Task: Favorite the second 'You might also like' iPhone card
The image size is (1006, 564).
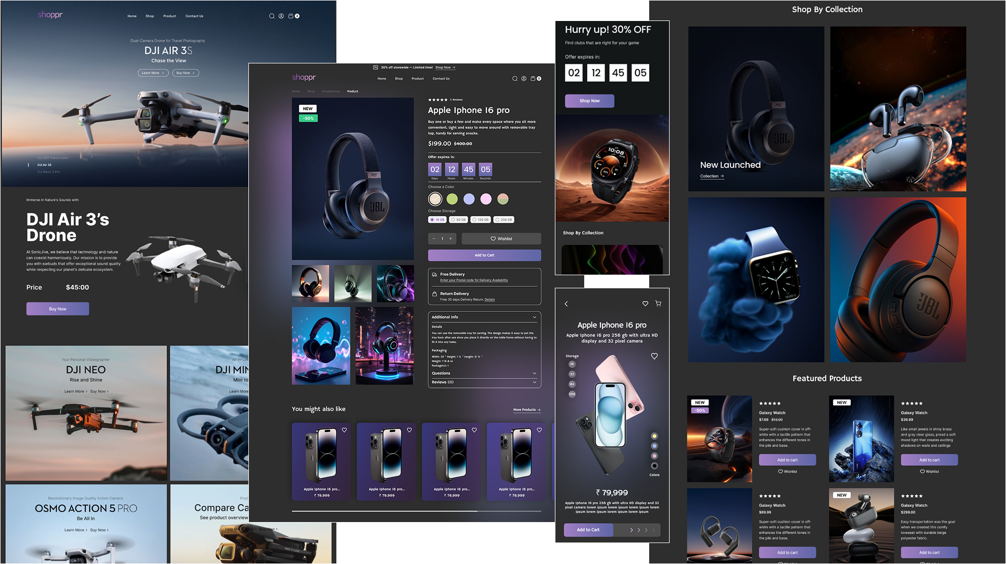Action: point(409,430)
